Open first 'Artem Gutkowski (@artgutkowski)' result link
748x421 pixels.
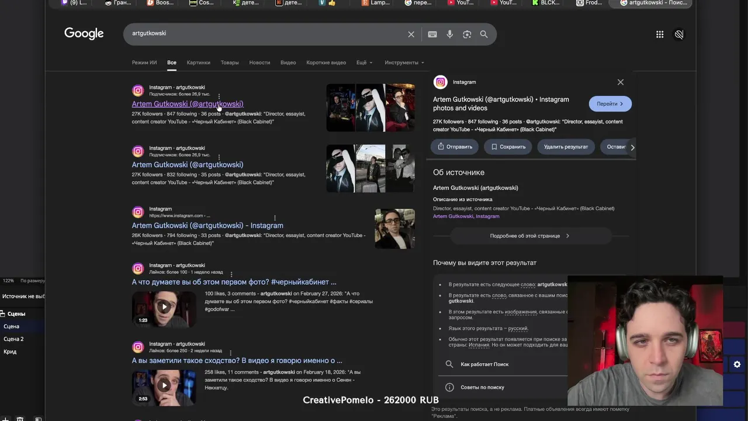point(187,104)
